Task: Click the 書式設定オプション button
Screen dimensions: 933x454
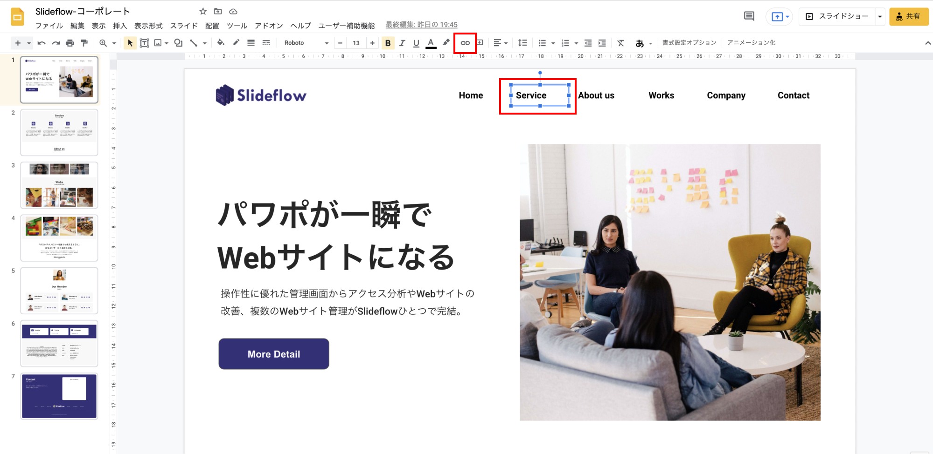Action: (x=689, y=43)
